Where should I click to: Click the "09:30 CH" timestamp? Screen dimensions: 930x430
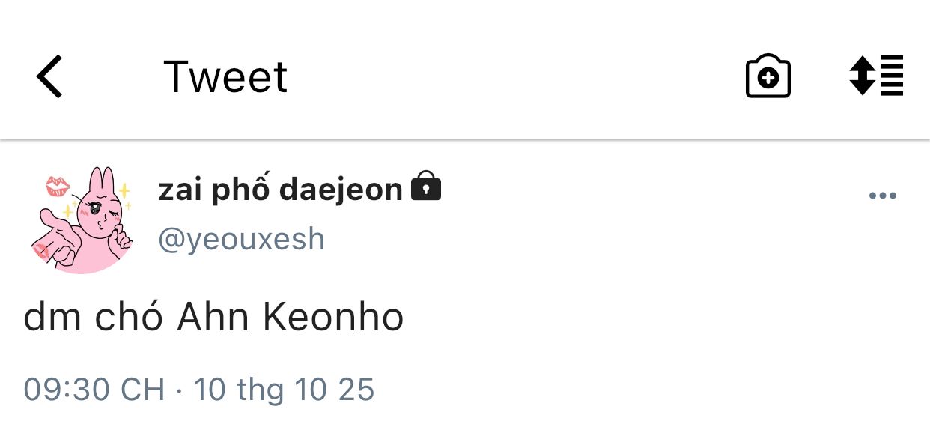[x=94, y=390]
